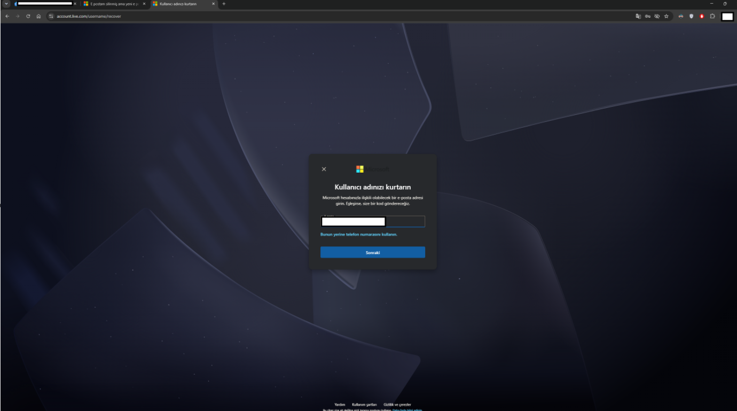737x411 pixels.
Task: Switch to the 'E postam silinmiş' tab
Action: pyautogui.click(x=115, y=4)
